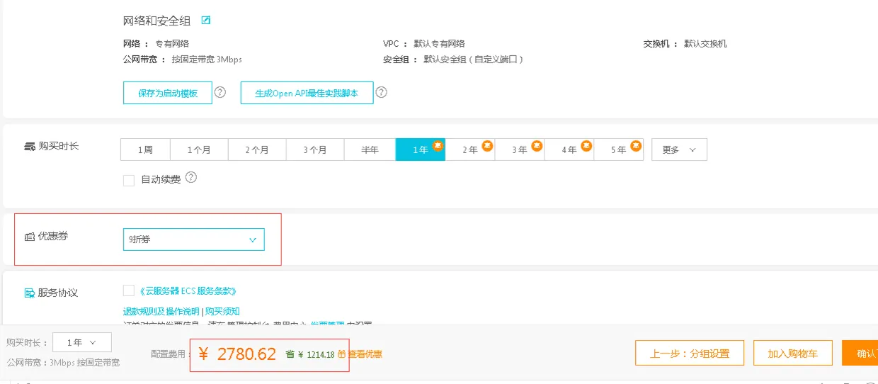Click discount badge on 3年 option

point(537,146)
